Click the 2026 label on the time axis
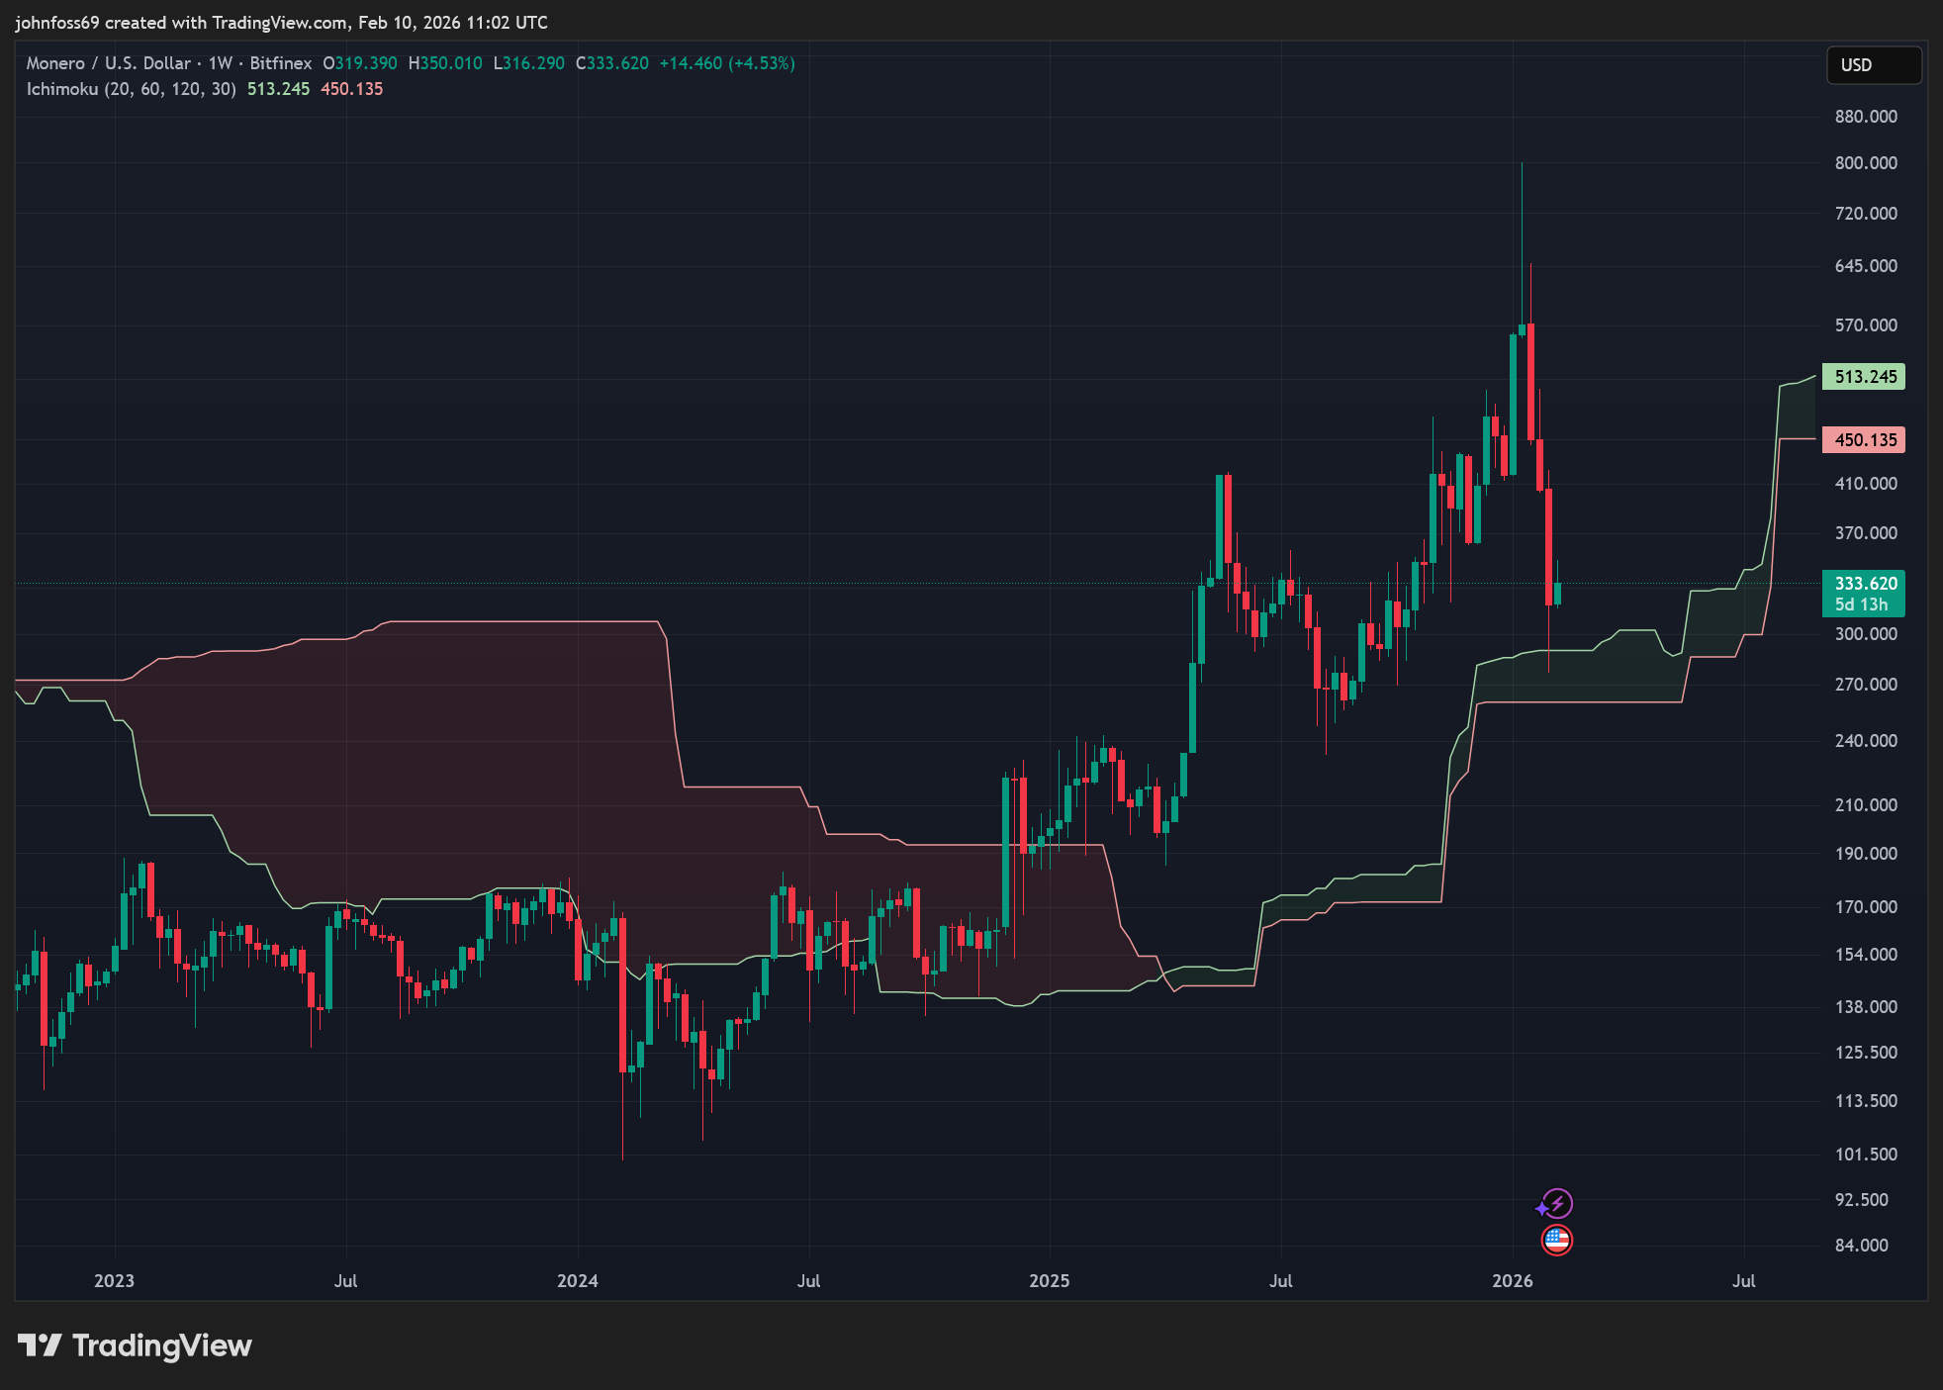1943x1390 pixels. (x=1512, y=1281)
